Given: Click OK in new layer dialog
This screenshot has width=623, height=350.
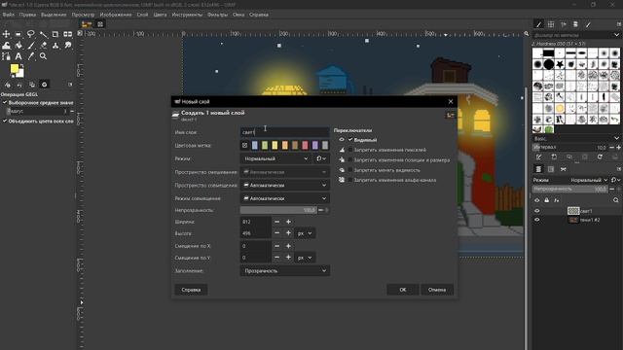Looking at the screenshot, I should click(x=402, y=290).
